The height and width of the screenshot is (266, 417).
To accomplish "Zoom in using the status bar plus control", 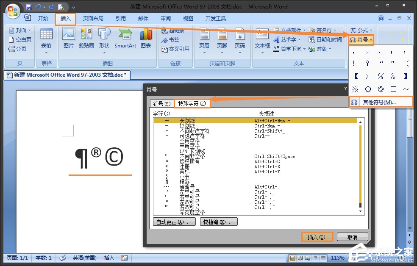I will coord(402,258).
